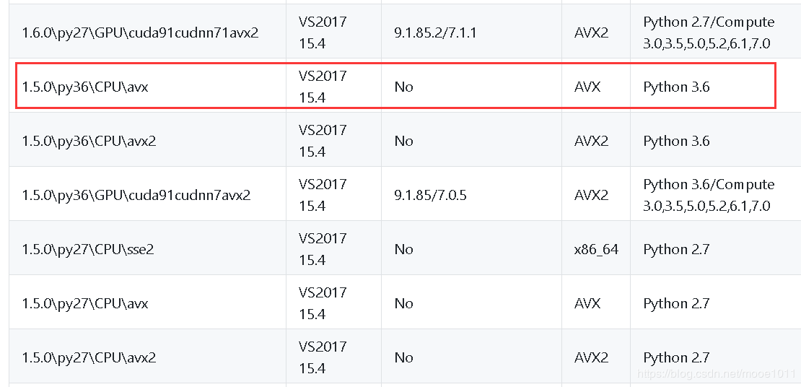Click Python 3.6 in the red-highlighted row

point(676,87)
